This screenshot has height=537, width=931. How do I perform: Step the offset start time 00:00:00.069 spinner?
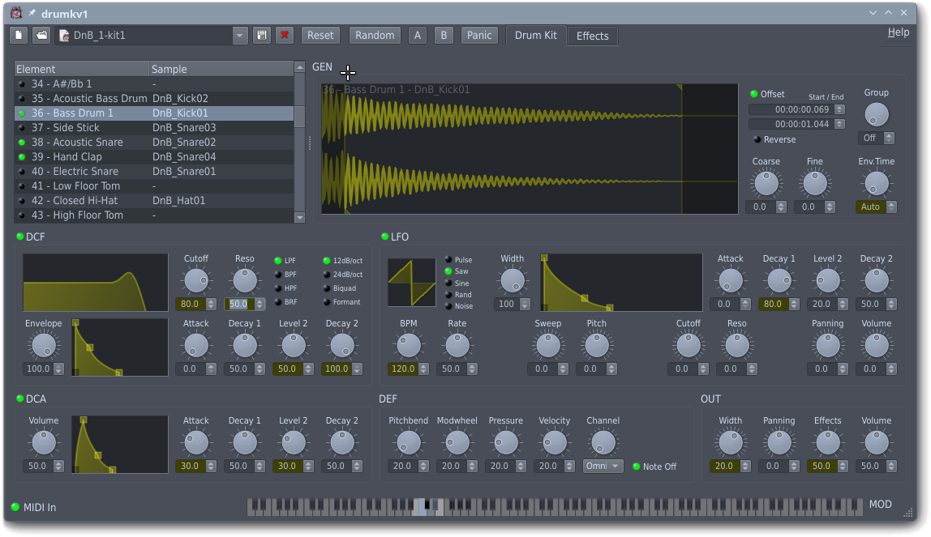[839, 109]
